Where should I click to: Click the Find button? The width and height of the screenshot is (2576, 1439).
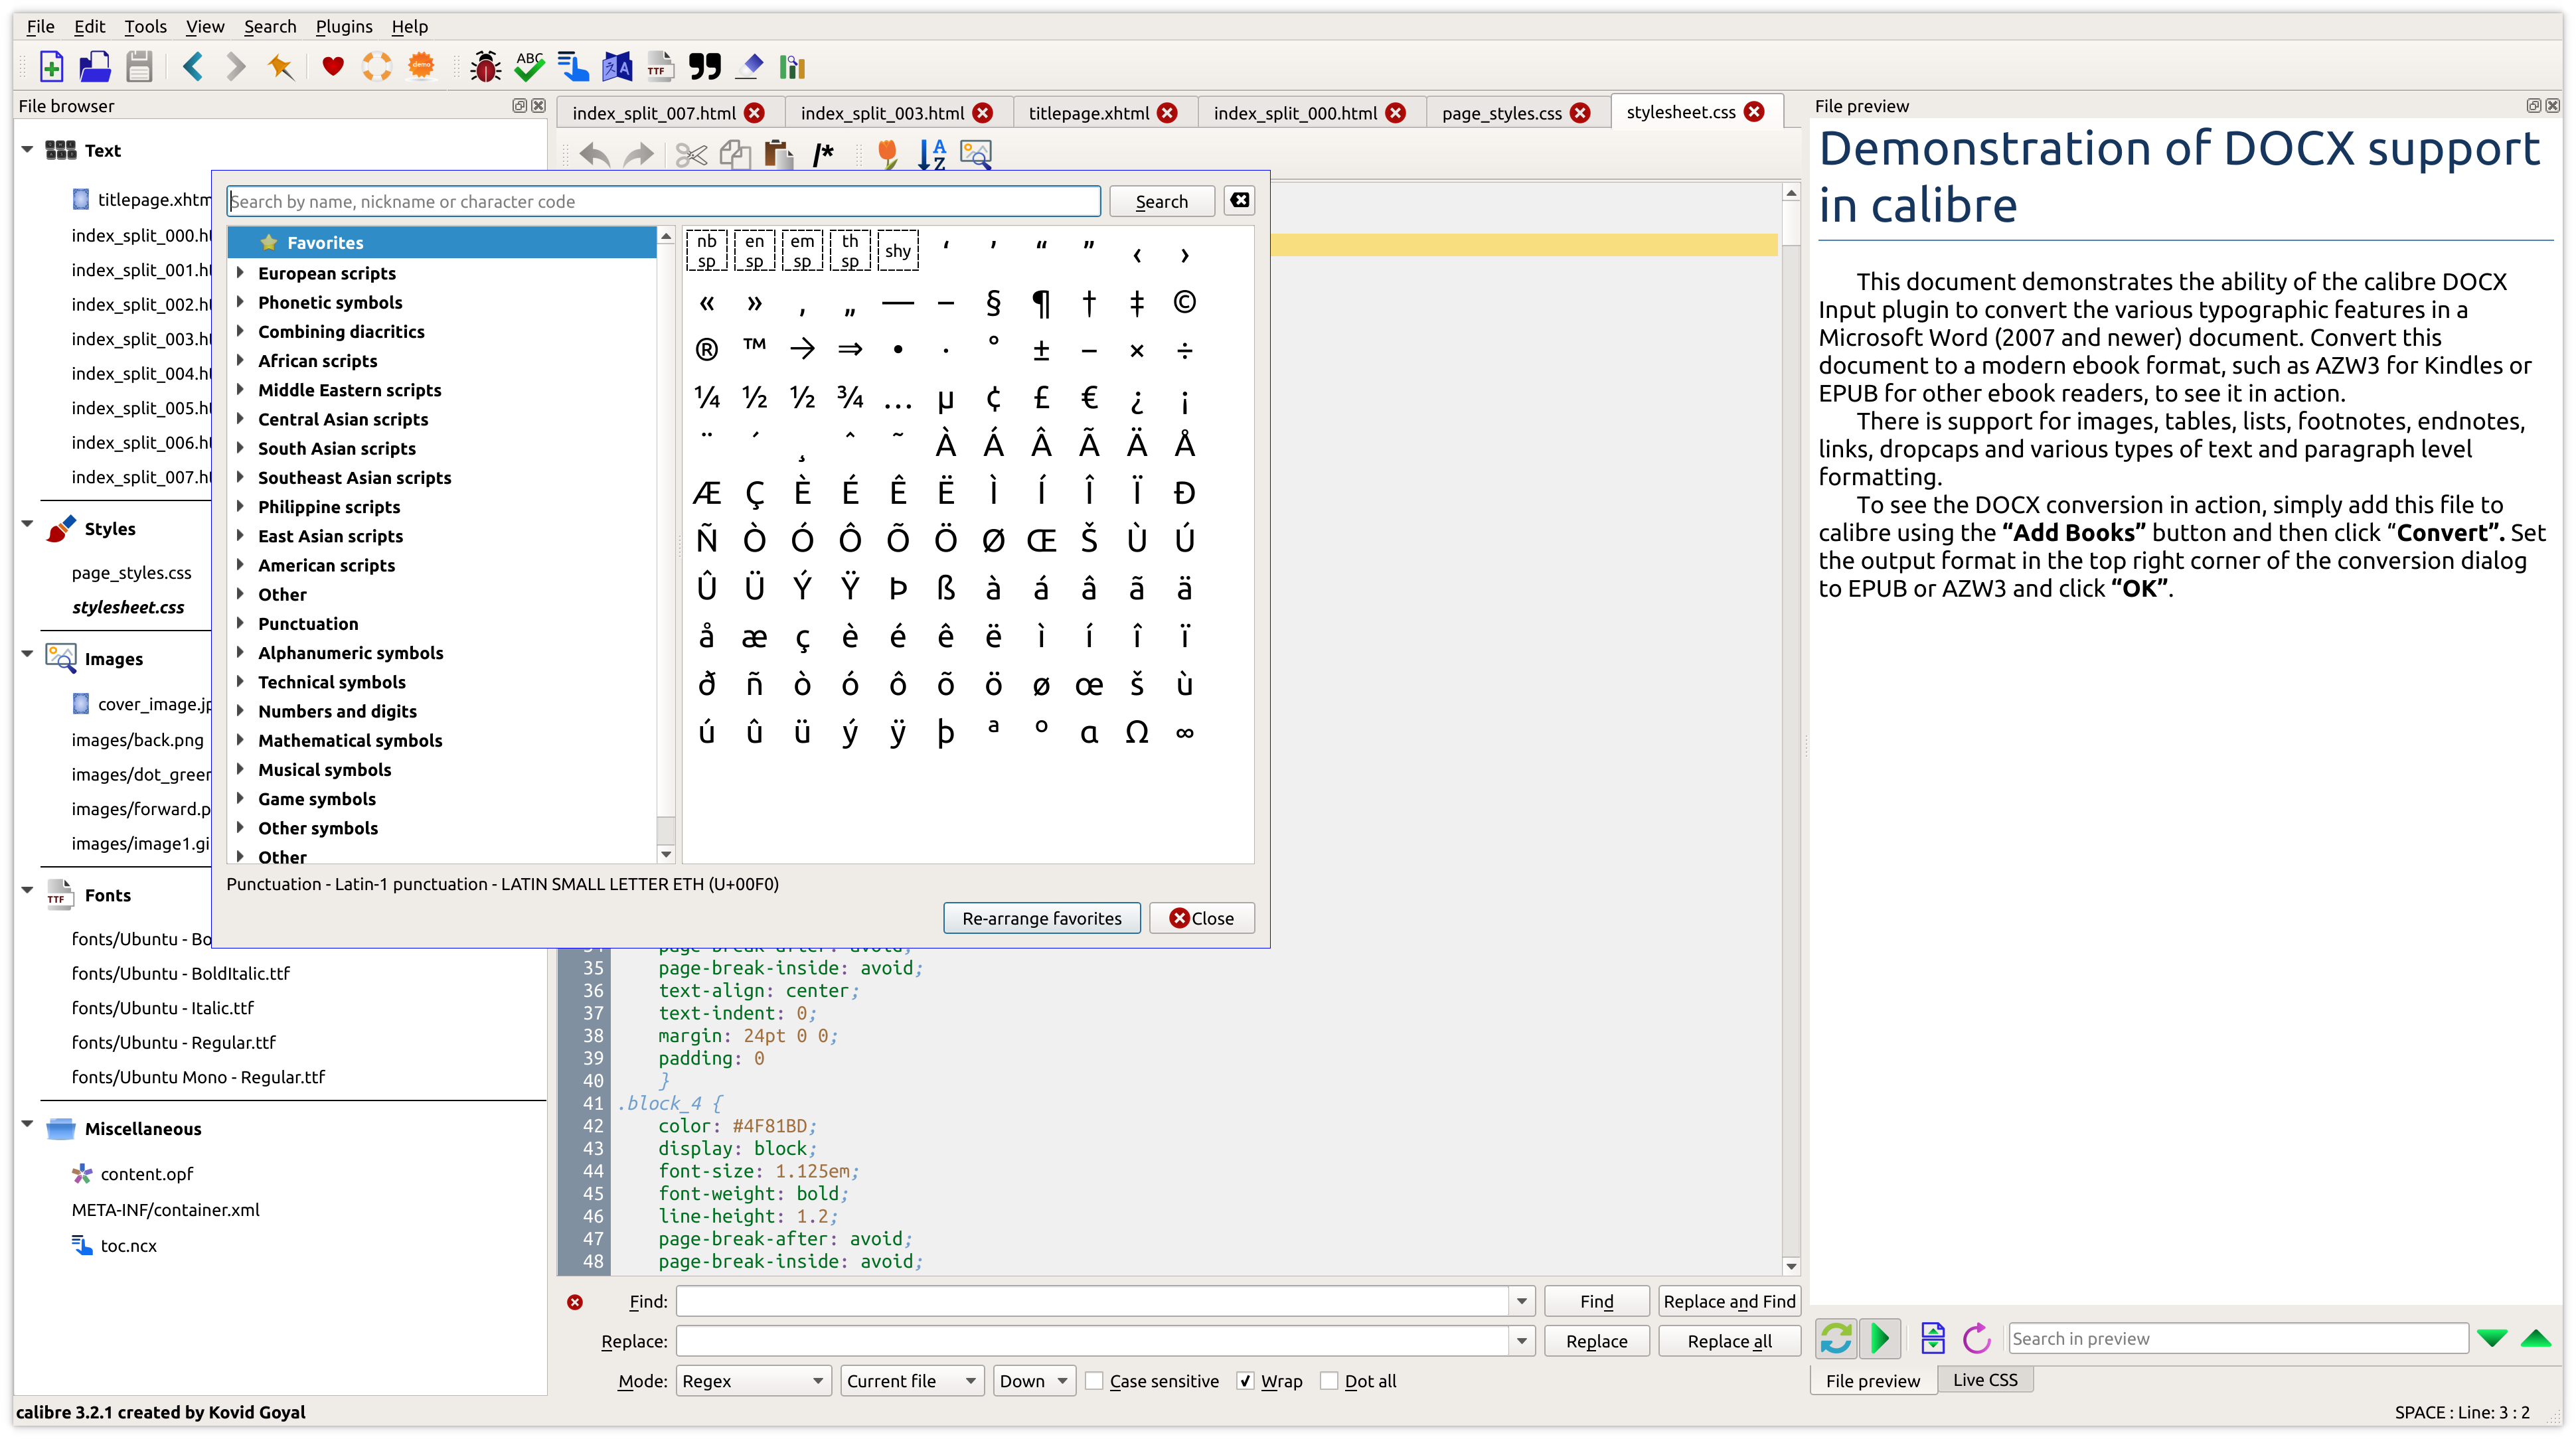pyautogui.click(x=1596, y=1301)
